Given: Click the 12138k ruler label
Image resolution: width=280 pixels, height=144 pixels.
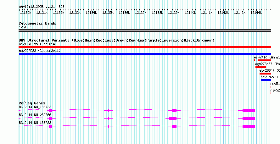Looking at the screenshot, I should 157,13.
